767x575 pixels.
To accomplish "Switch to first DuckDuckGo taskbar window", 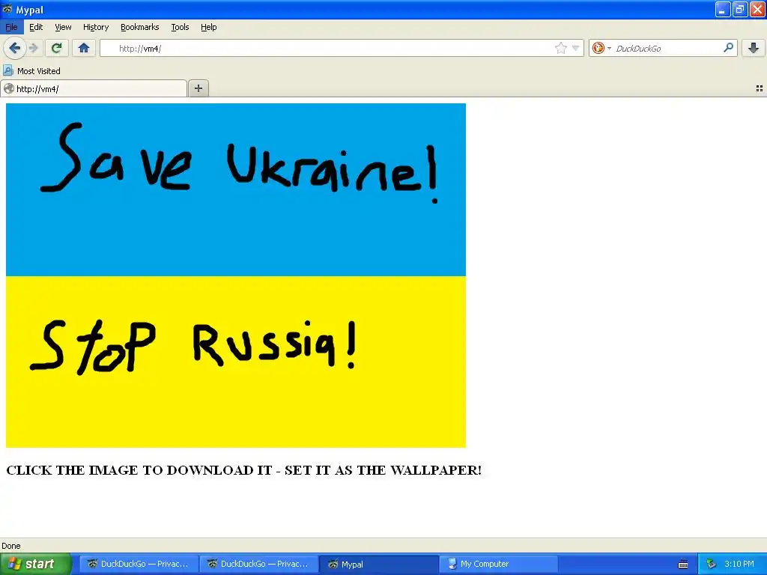I will pos(139,564).
